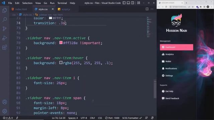The height and width of the screenshot is (120, 214).
Task: Change language mode via CSS
Action: pyautogui.click(x=100, y=118)
